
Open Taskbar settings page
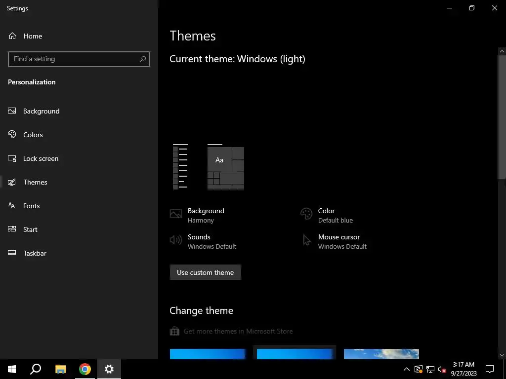[x=79, y=253]
